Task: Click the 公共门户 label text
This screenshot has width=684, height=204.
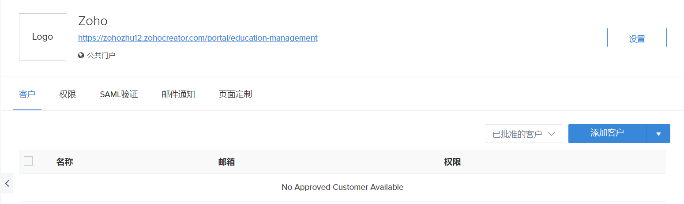Action: [x=101, y=56]
